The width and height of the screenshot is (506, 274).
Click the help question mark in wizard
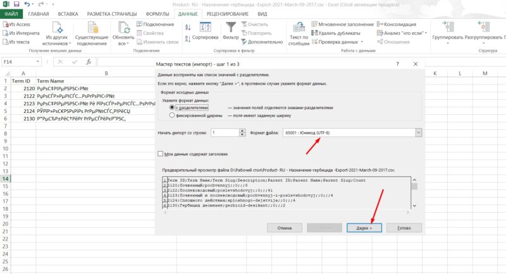coord(398,64)
